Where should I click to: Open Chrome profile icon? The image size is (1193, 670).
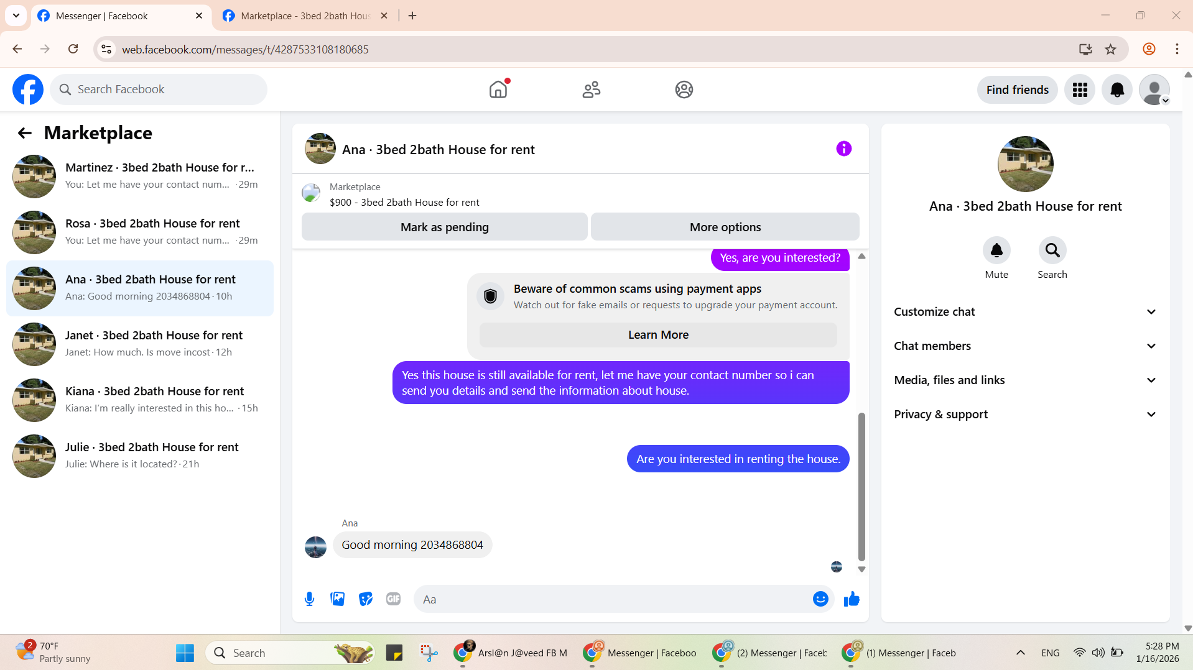click(1149, 49)
